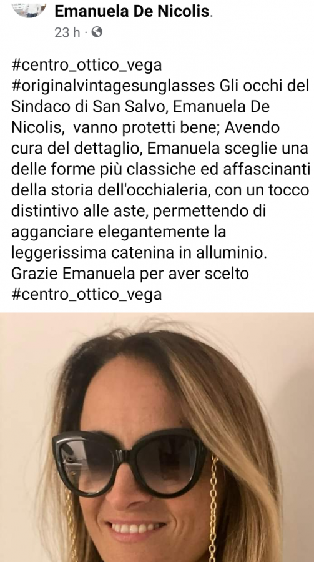Click the gold chain beside right lens

(x=214, y=509)
